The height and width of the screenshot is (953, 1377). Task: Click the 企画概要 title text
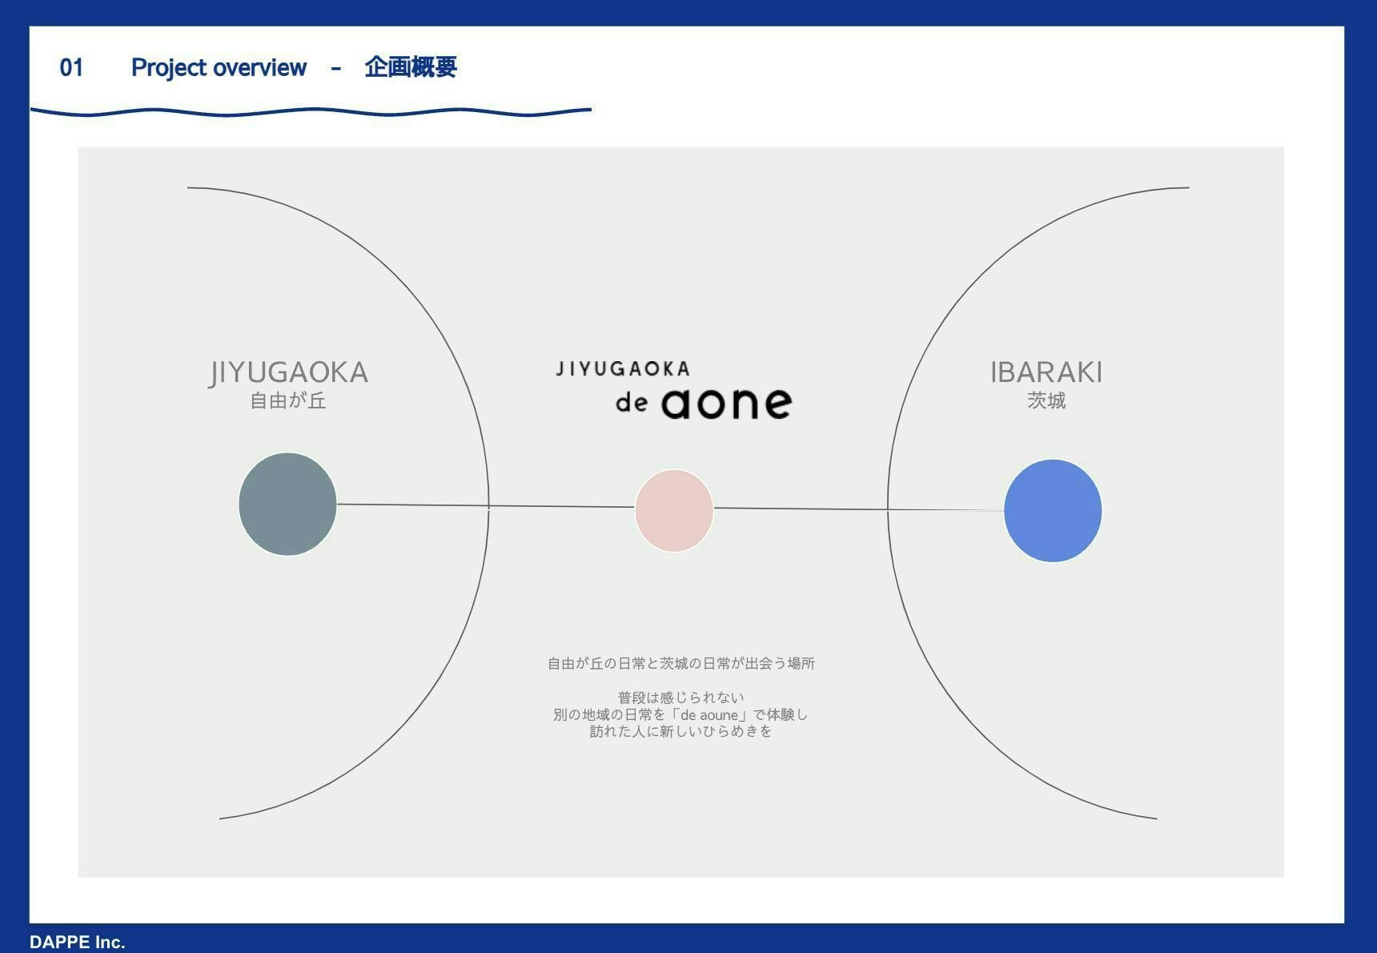coord(411,67)
